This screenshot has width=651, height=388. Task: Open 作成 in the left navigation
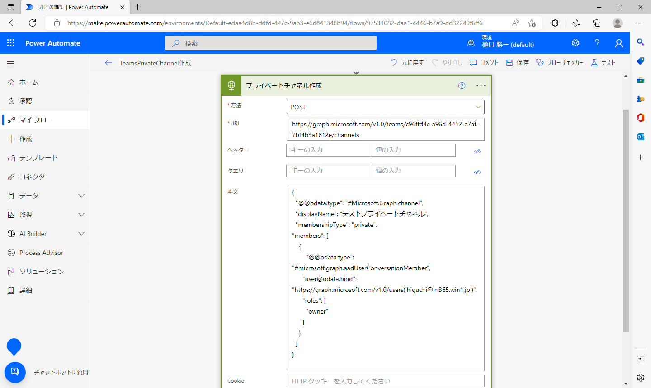[45, 139]
